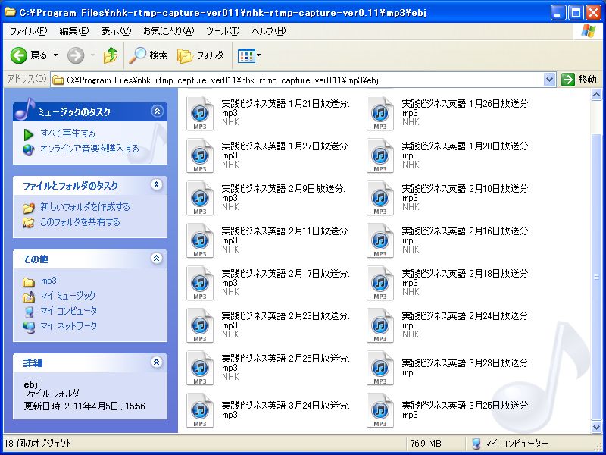Select the 1月28日放送分 MP3 file icon

click(x=380, y=156)
